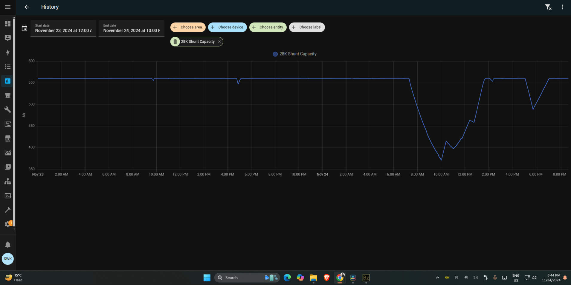Click the microphone tray icon

click(495, 278)
